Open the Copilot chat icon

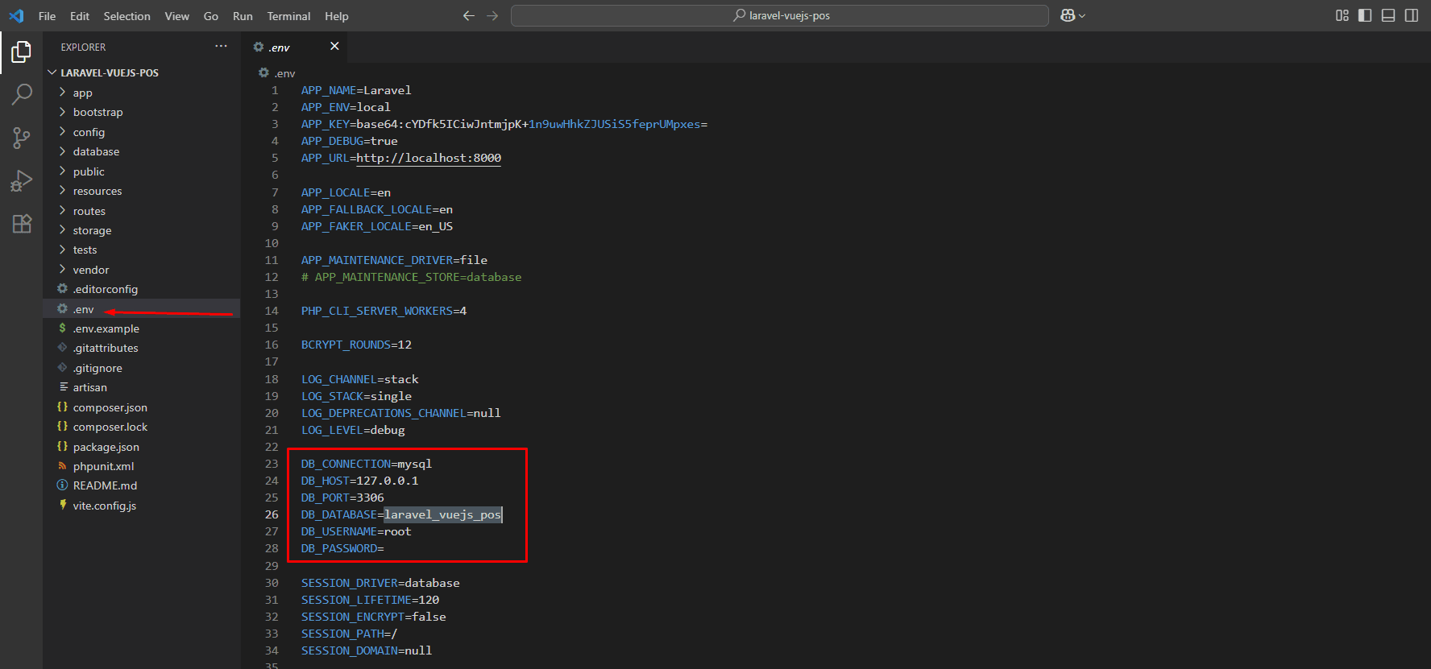coord(1068,15)
